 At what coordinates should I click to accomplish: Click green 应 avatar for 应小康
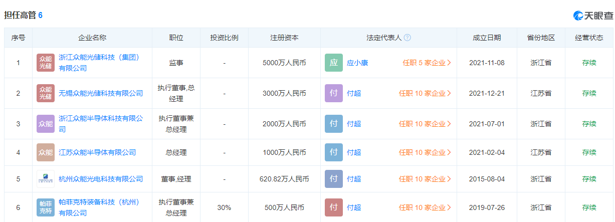[x=334, y=63]
